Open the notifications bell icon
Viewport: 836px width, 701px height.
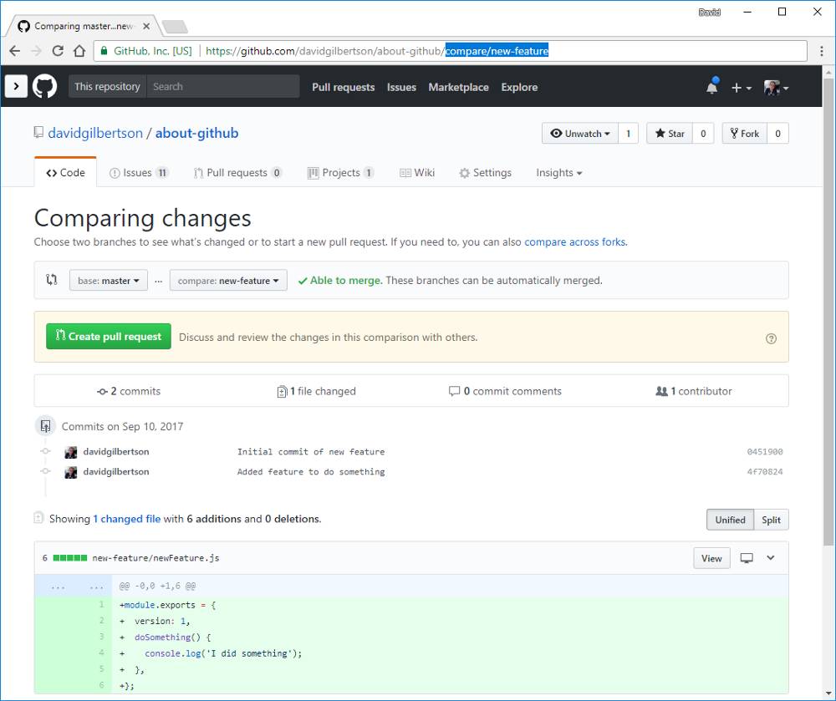711,87
